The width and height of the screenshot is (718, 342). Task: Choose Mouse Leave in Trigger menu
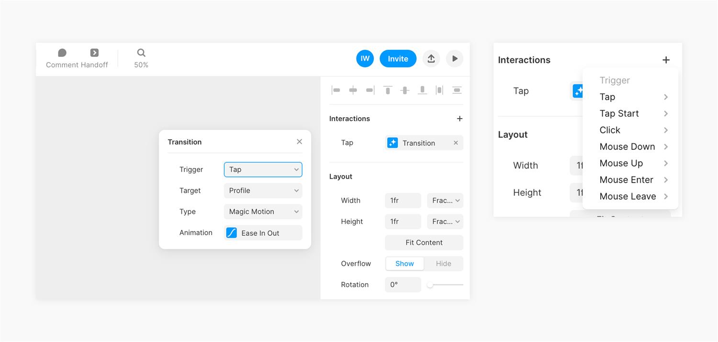[x=630, y=197]
